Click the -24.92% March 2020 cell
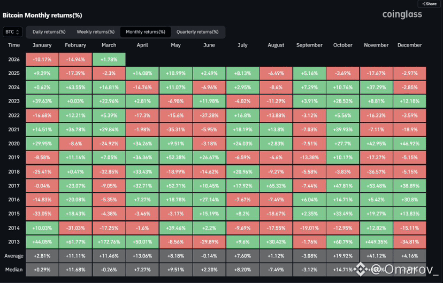The height and width of the screenshot is (283, 443). (109, 144)
